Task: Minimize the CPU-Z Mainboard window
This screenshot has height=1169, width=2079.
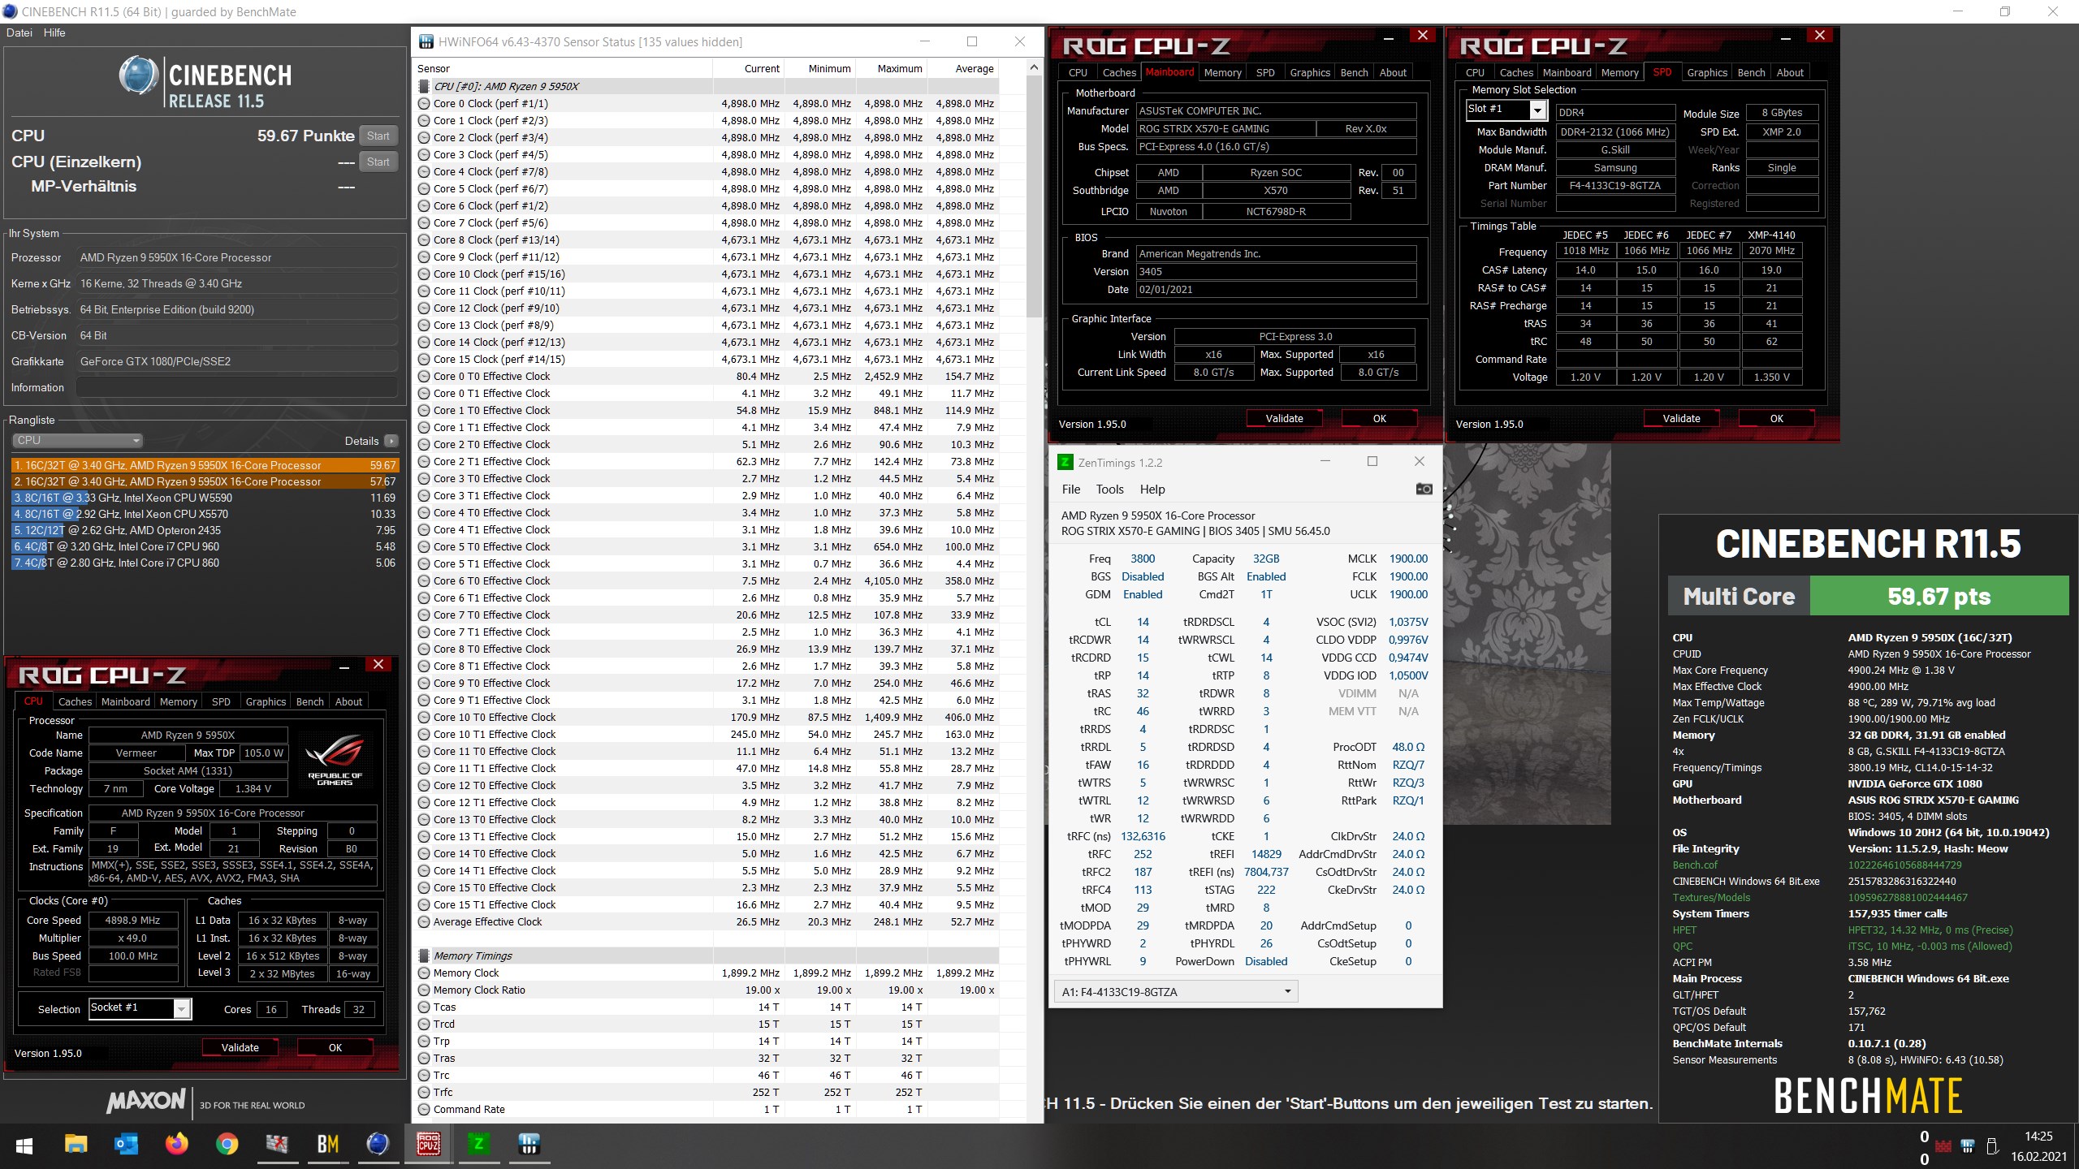Action: click(1389, 37)
